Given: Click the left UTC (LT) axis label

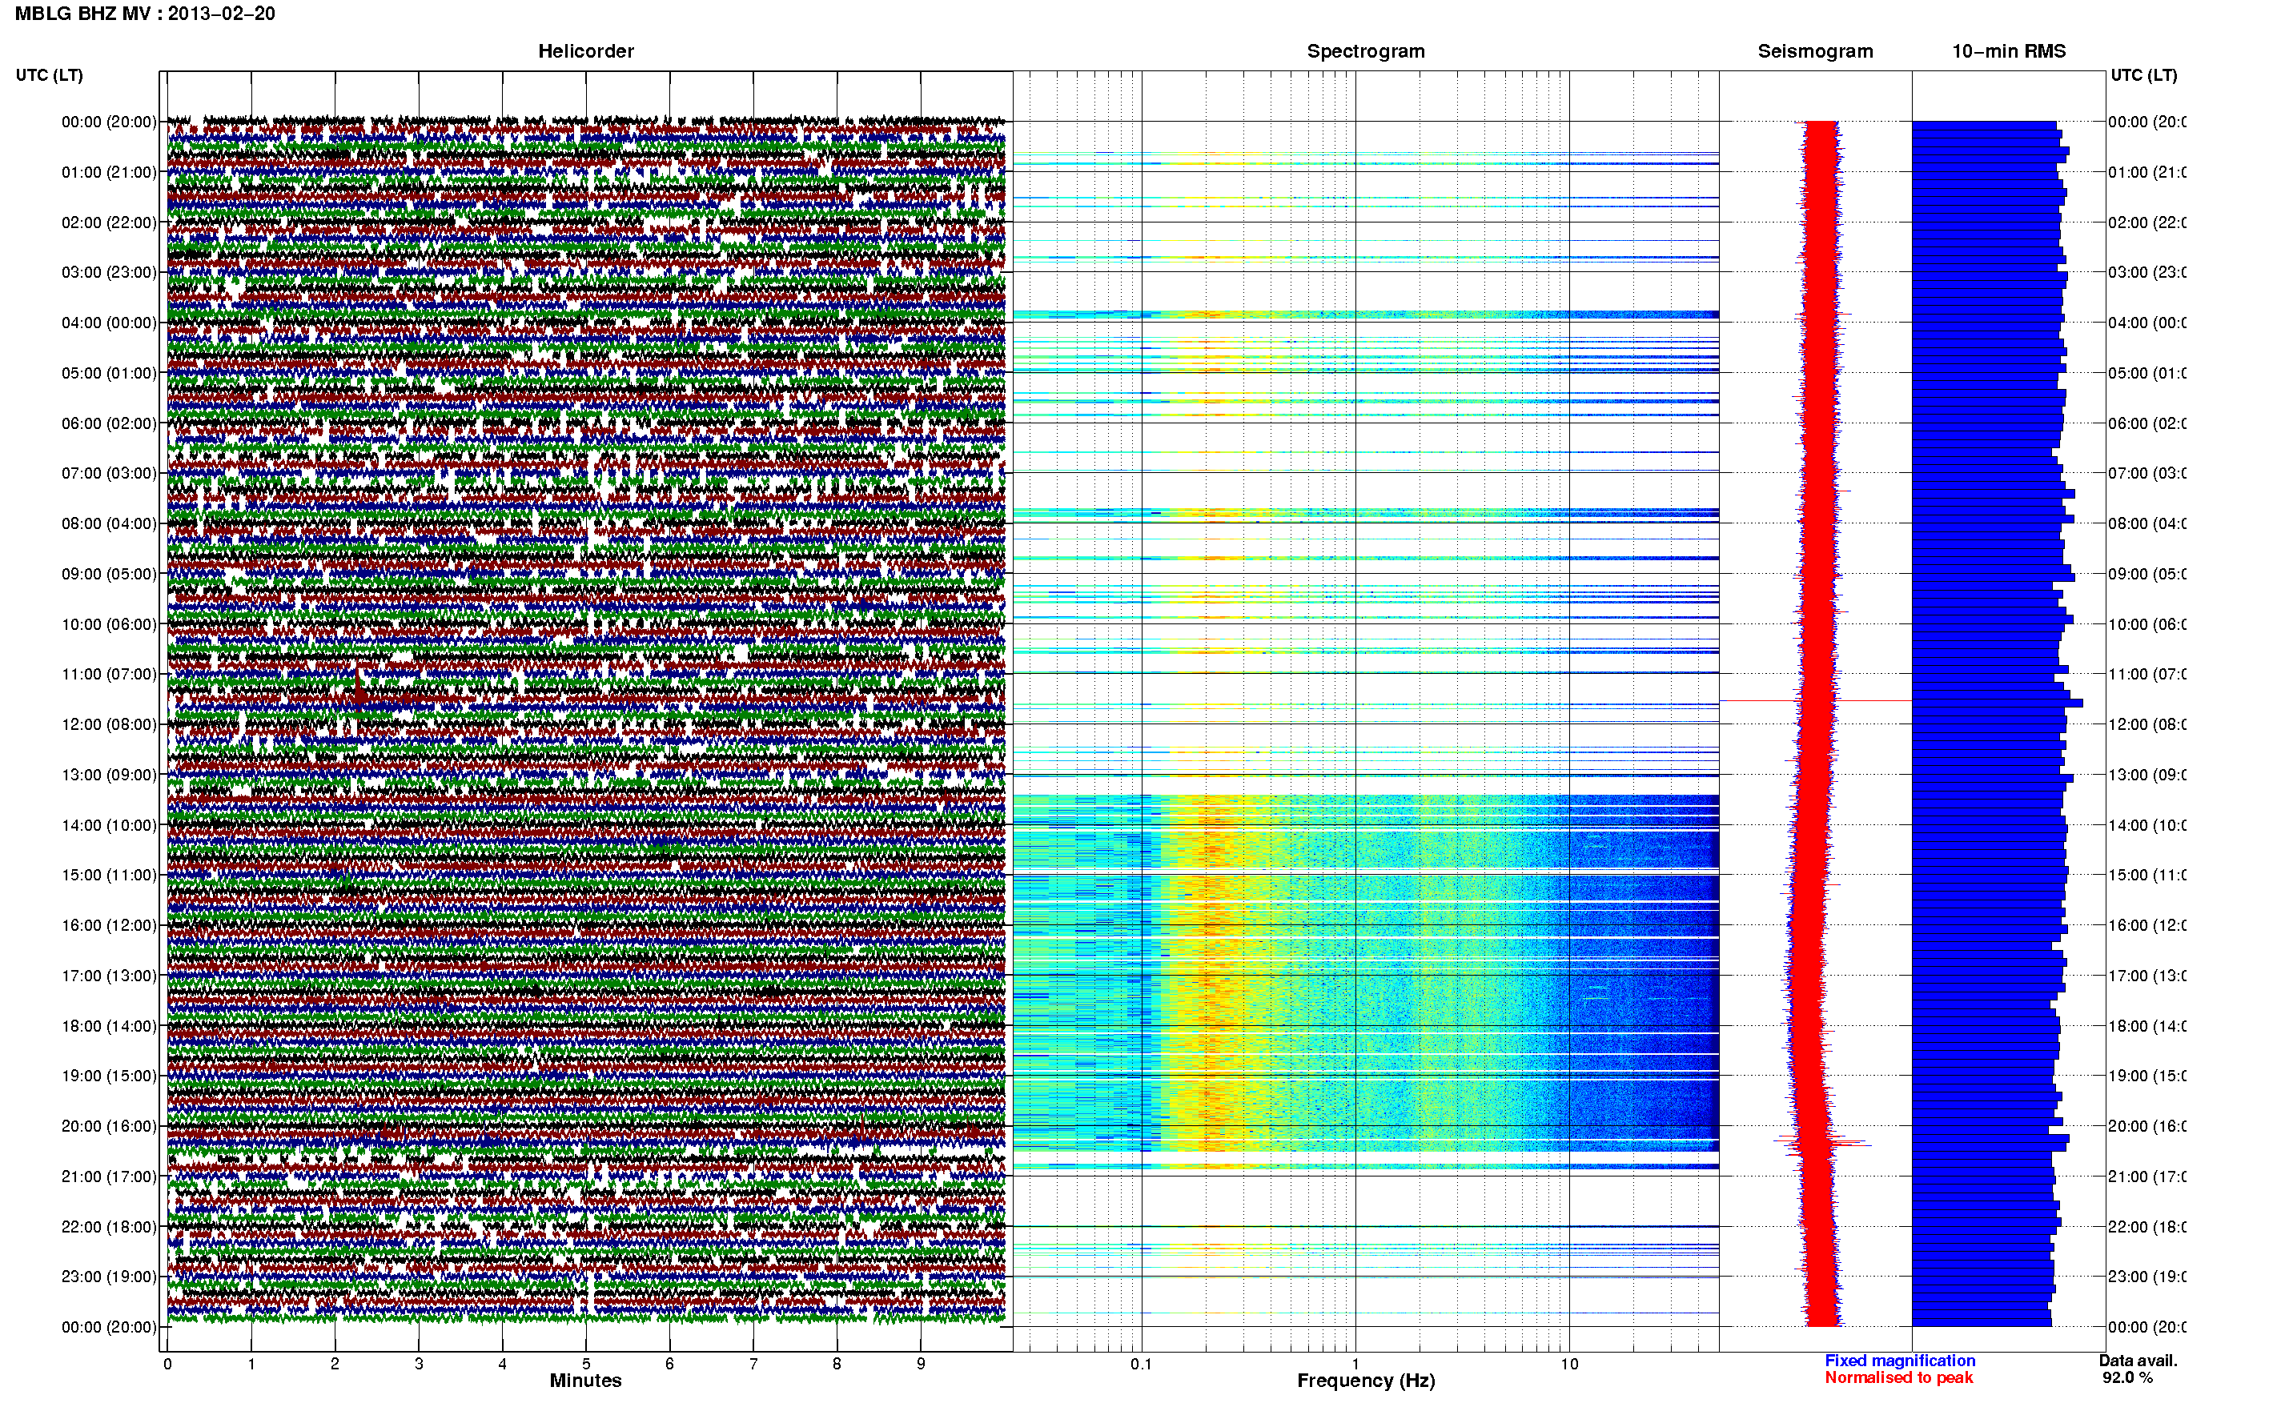Looking at the screenshot, I should (x=49, y=75).
